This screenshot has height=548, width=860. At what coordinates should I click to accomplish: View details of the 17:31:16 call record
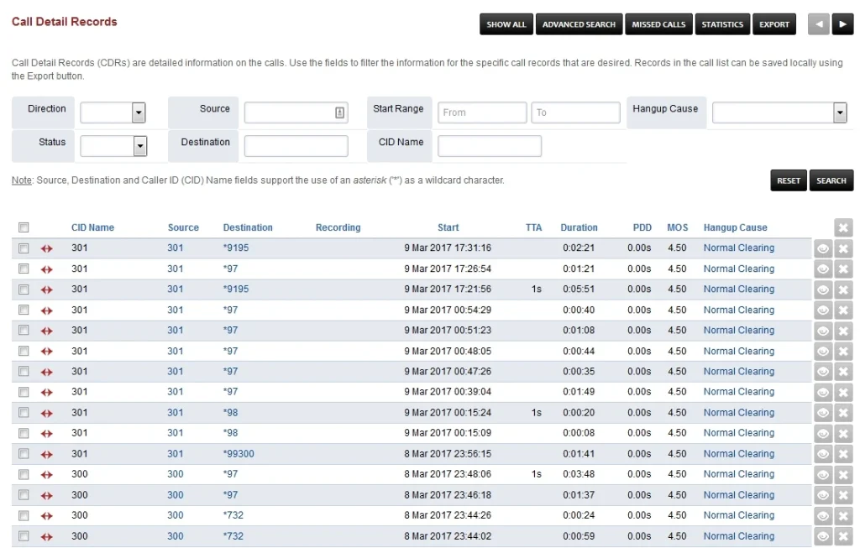[x=823, y=248]
